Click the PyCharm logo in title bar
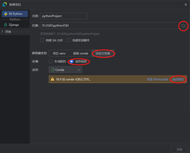Screen dimensions: 190x153 pyautogui.click(x=5, y=4)
